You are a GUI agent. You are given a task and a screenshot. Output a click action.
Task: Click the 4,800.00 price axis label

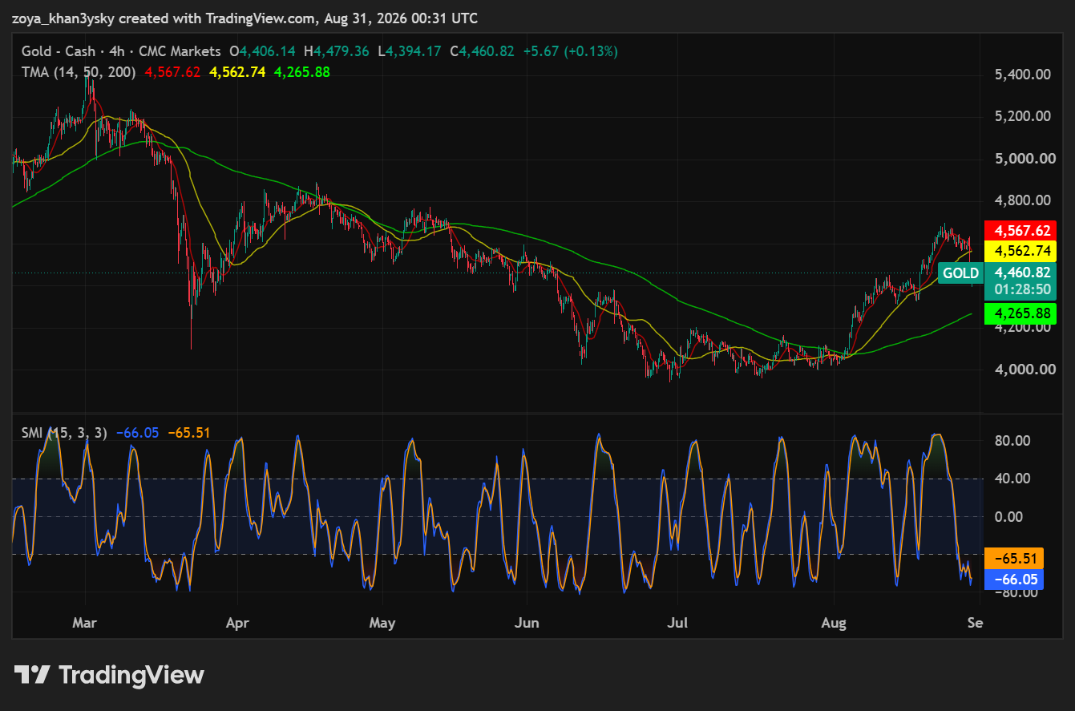(1022, 200)
